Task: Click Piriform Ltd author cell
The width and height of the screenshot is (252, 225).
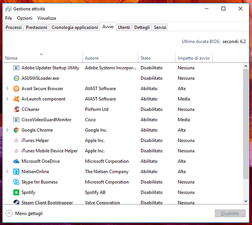Action: click(97, 110)
